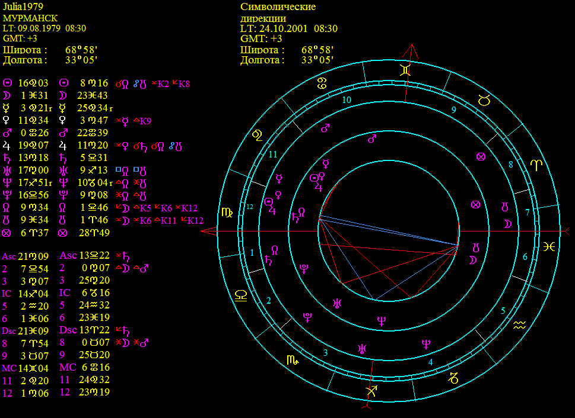Select the Pisces sign on the right edge
Image resolution: width=575 pixels, height=418 pixels.
(549, 247)
